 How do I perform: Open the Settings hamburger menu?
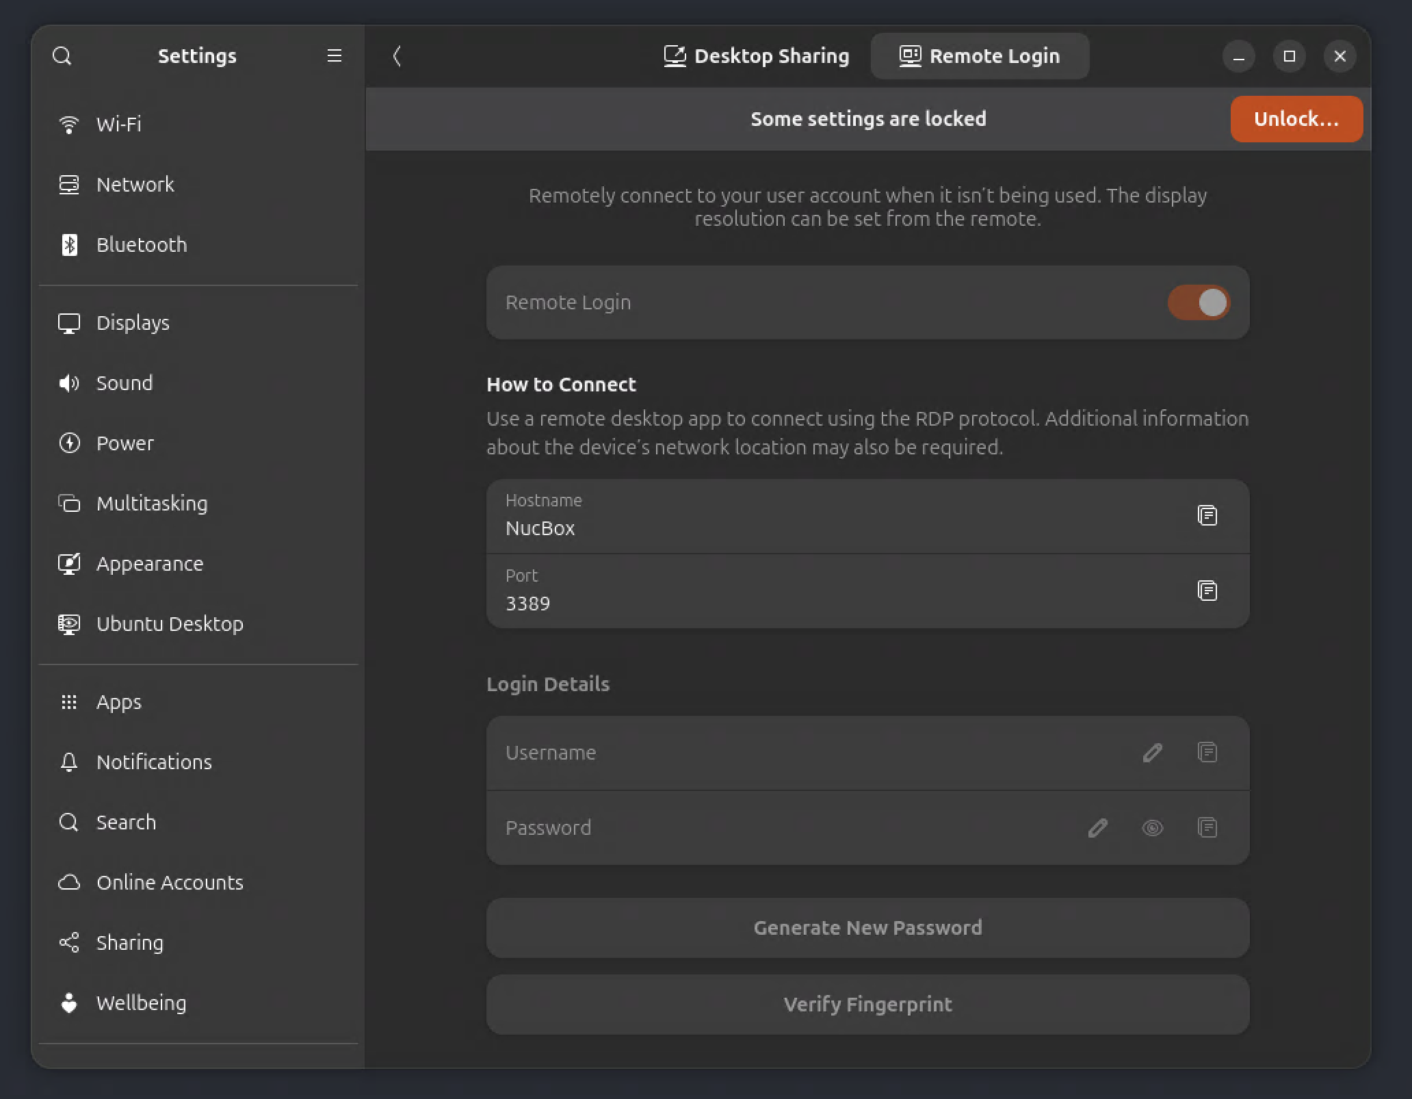(334, 56)
